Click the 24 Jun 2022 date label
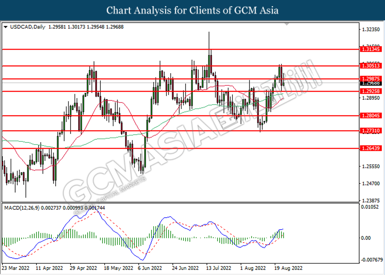 (x=185, y=268)
